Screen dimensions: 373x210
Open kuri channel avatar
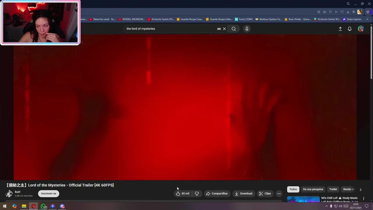9,194
